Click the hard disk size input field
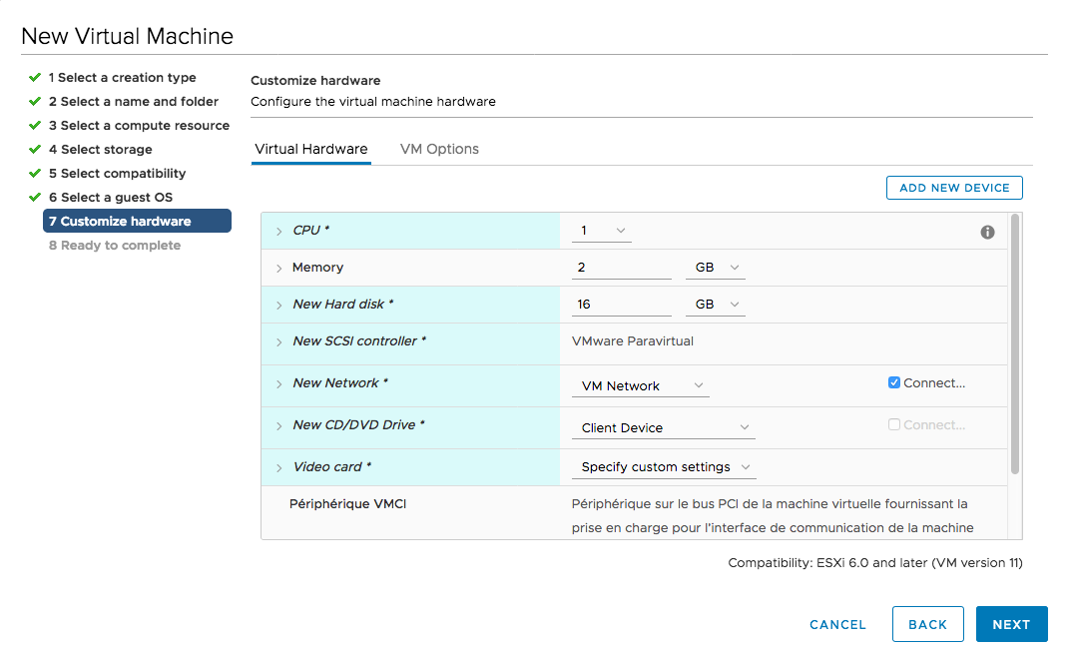 point(621,305)
